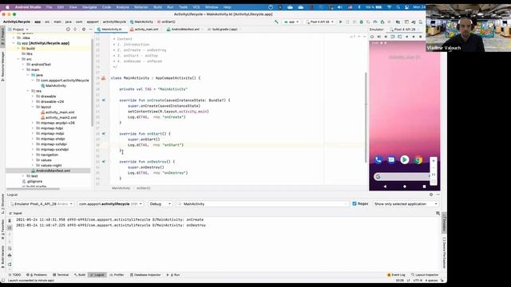The width and height of the screenshot is (511, 287).
Task: Open Logcat settings gear icon
Action: 431,195
